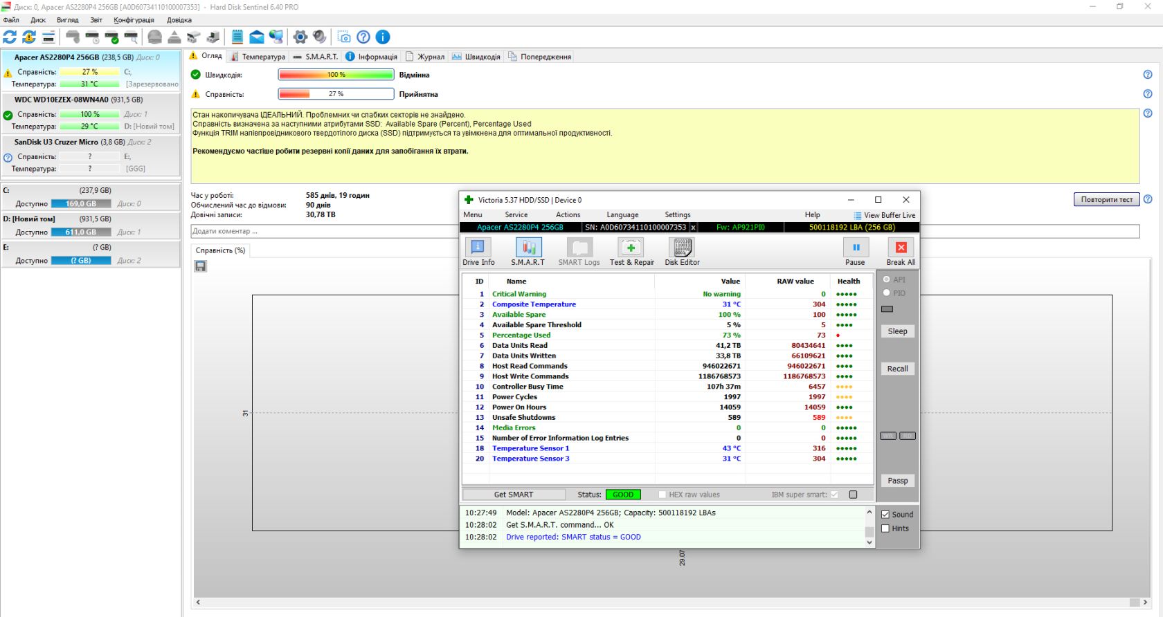Select the WDC WD10EZEX disk entry
The image size is (1163, 617).
tap(91, 113)
